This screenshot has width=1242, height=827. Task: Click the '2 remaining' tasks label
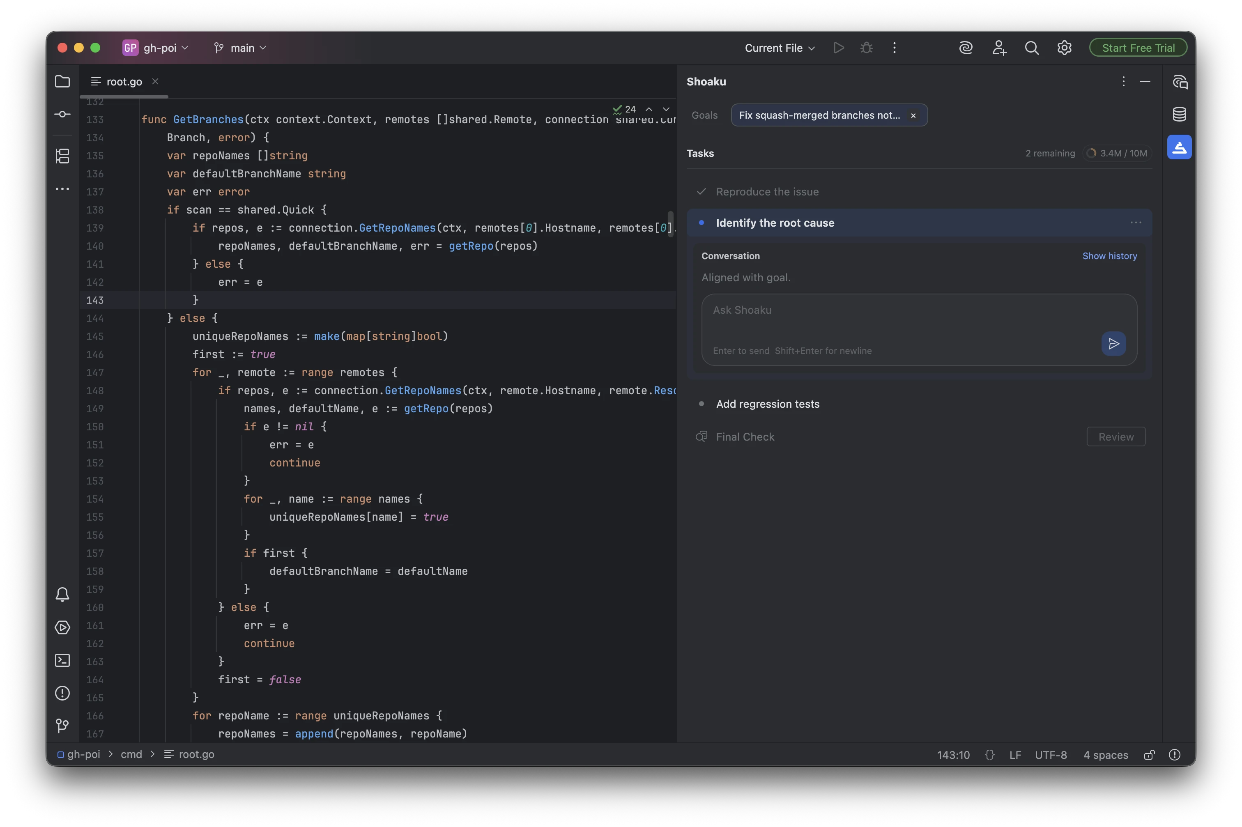point(1049,154)
